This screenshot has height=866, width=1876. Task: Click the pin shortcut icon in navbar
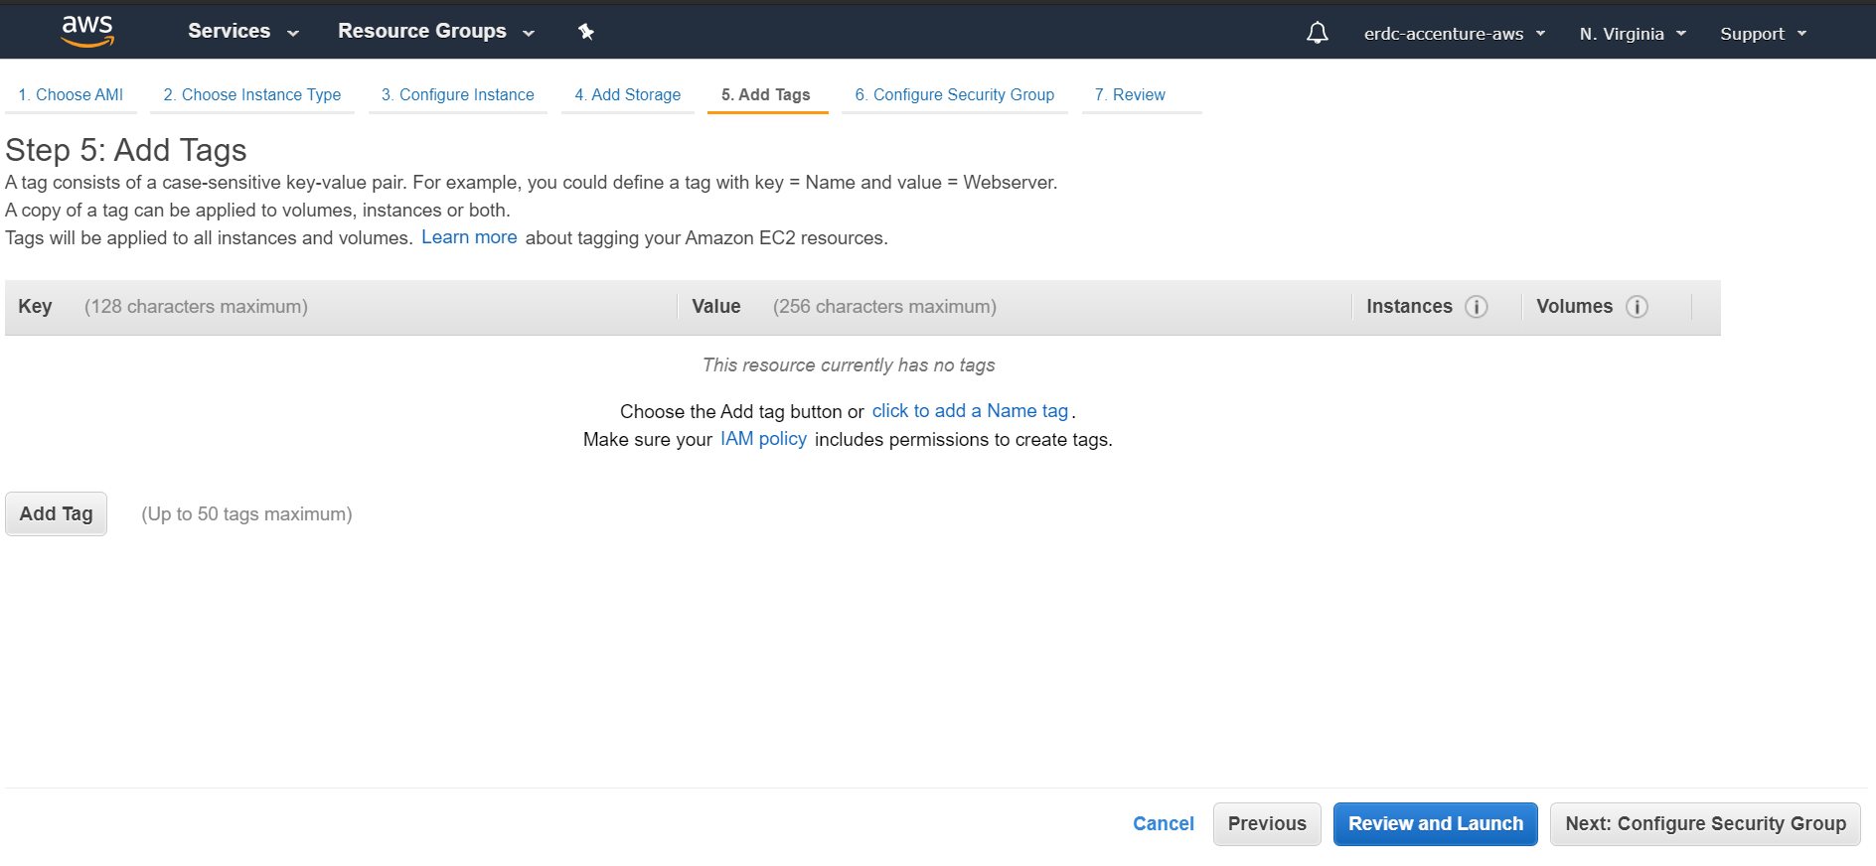tap(586, 32)
